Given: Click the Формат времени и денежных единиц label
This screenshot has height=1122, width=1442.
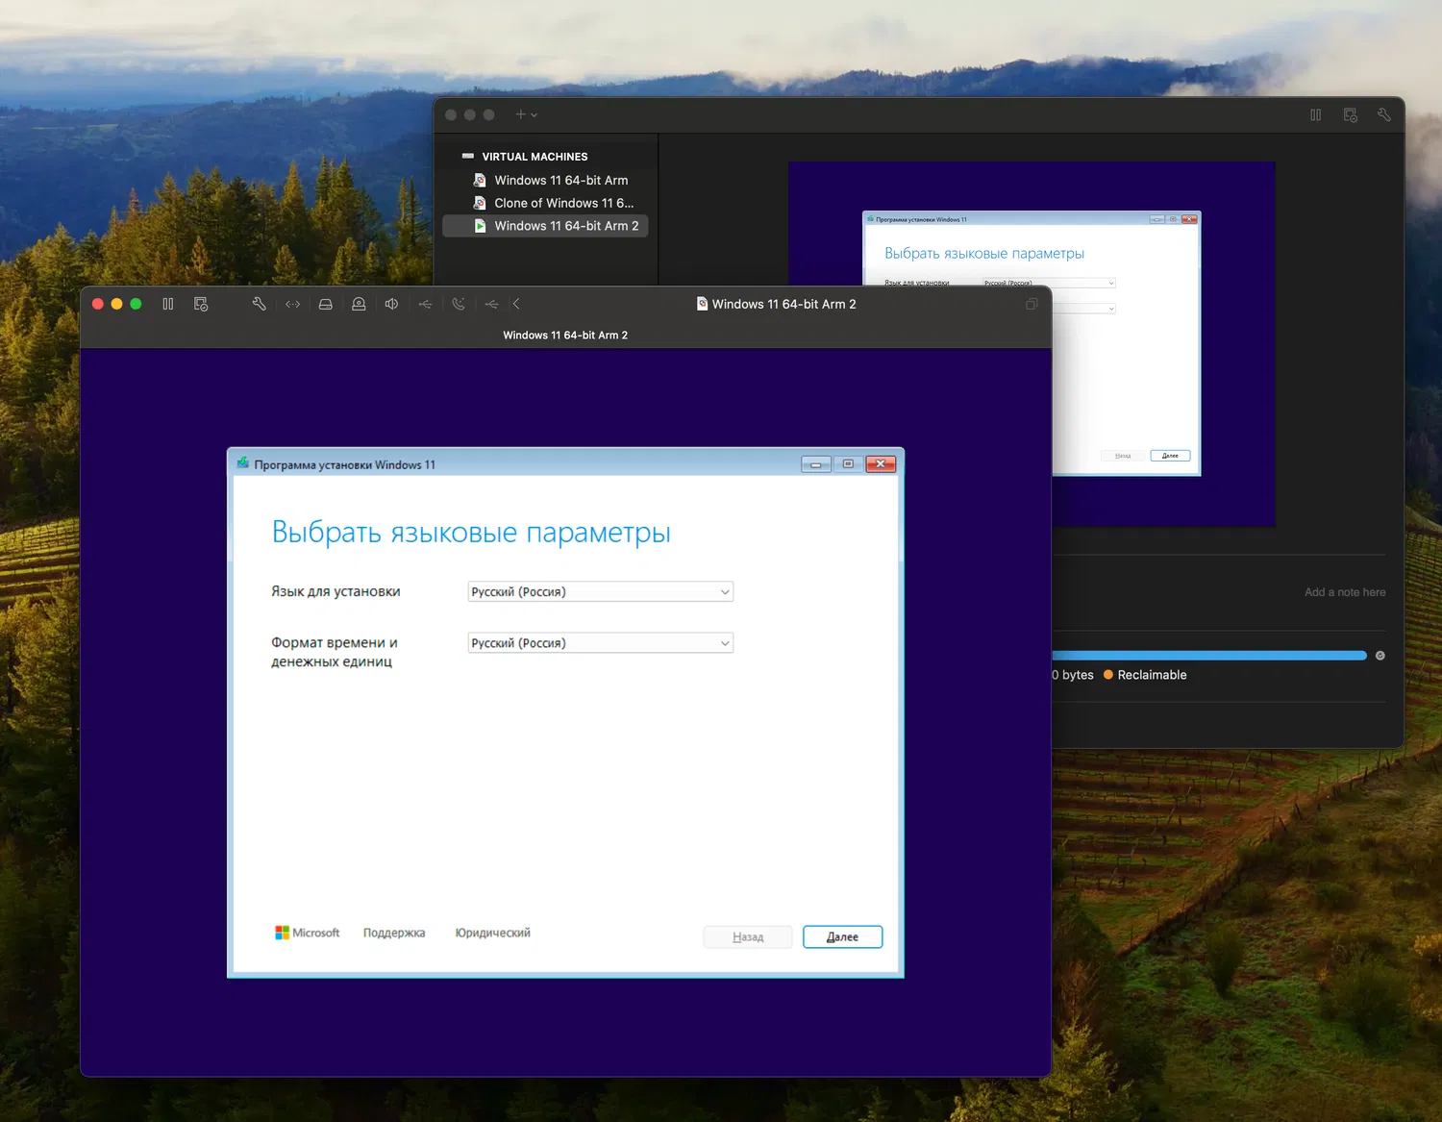Looking at the screenshot, I should (x=335, y=652).
